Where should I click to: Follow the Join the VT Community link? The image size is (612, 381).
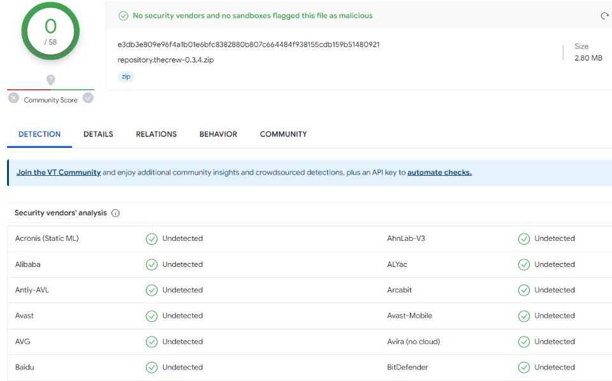pyautogui.click(x=59, y=173)
